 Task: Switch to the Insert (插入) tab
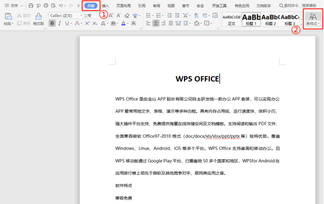click(105, 6)
